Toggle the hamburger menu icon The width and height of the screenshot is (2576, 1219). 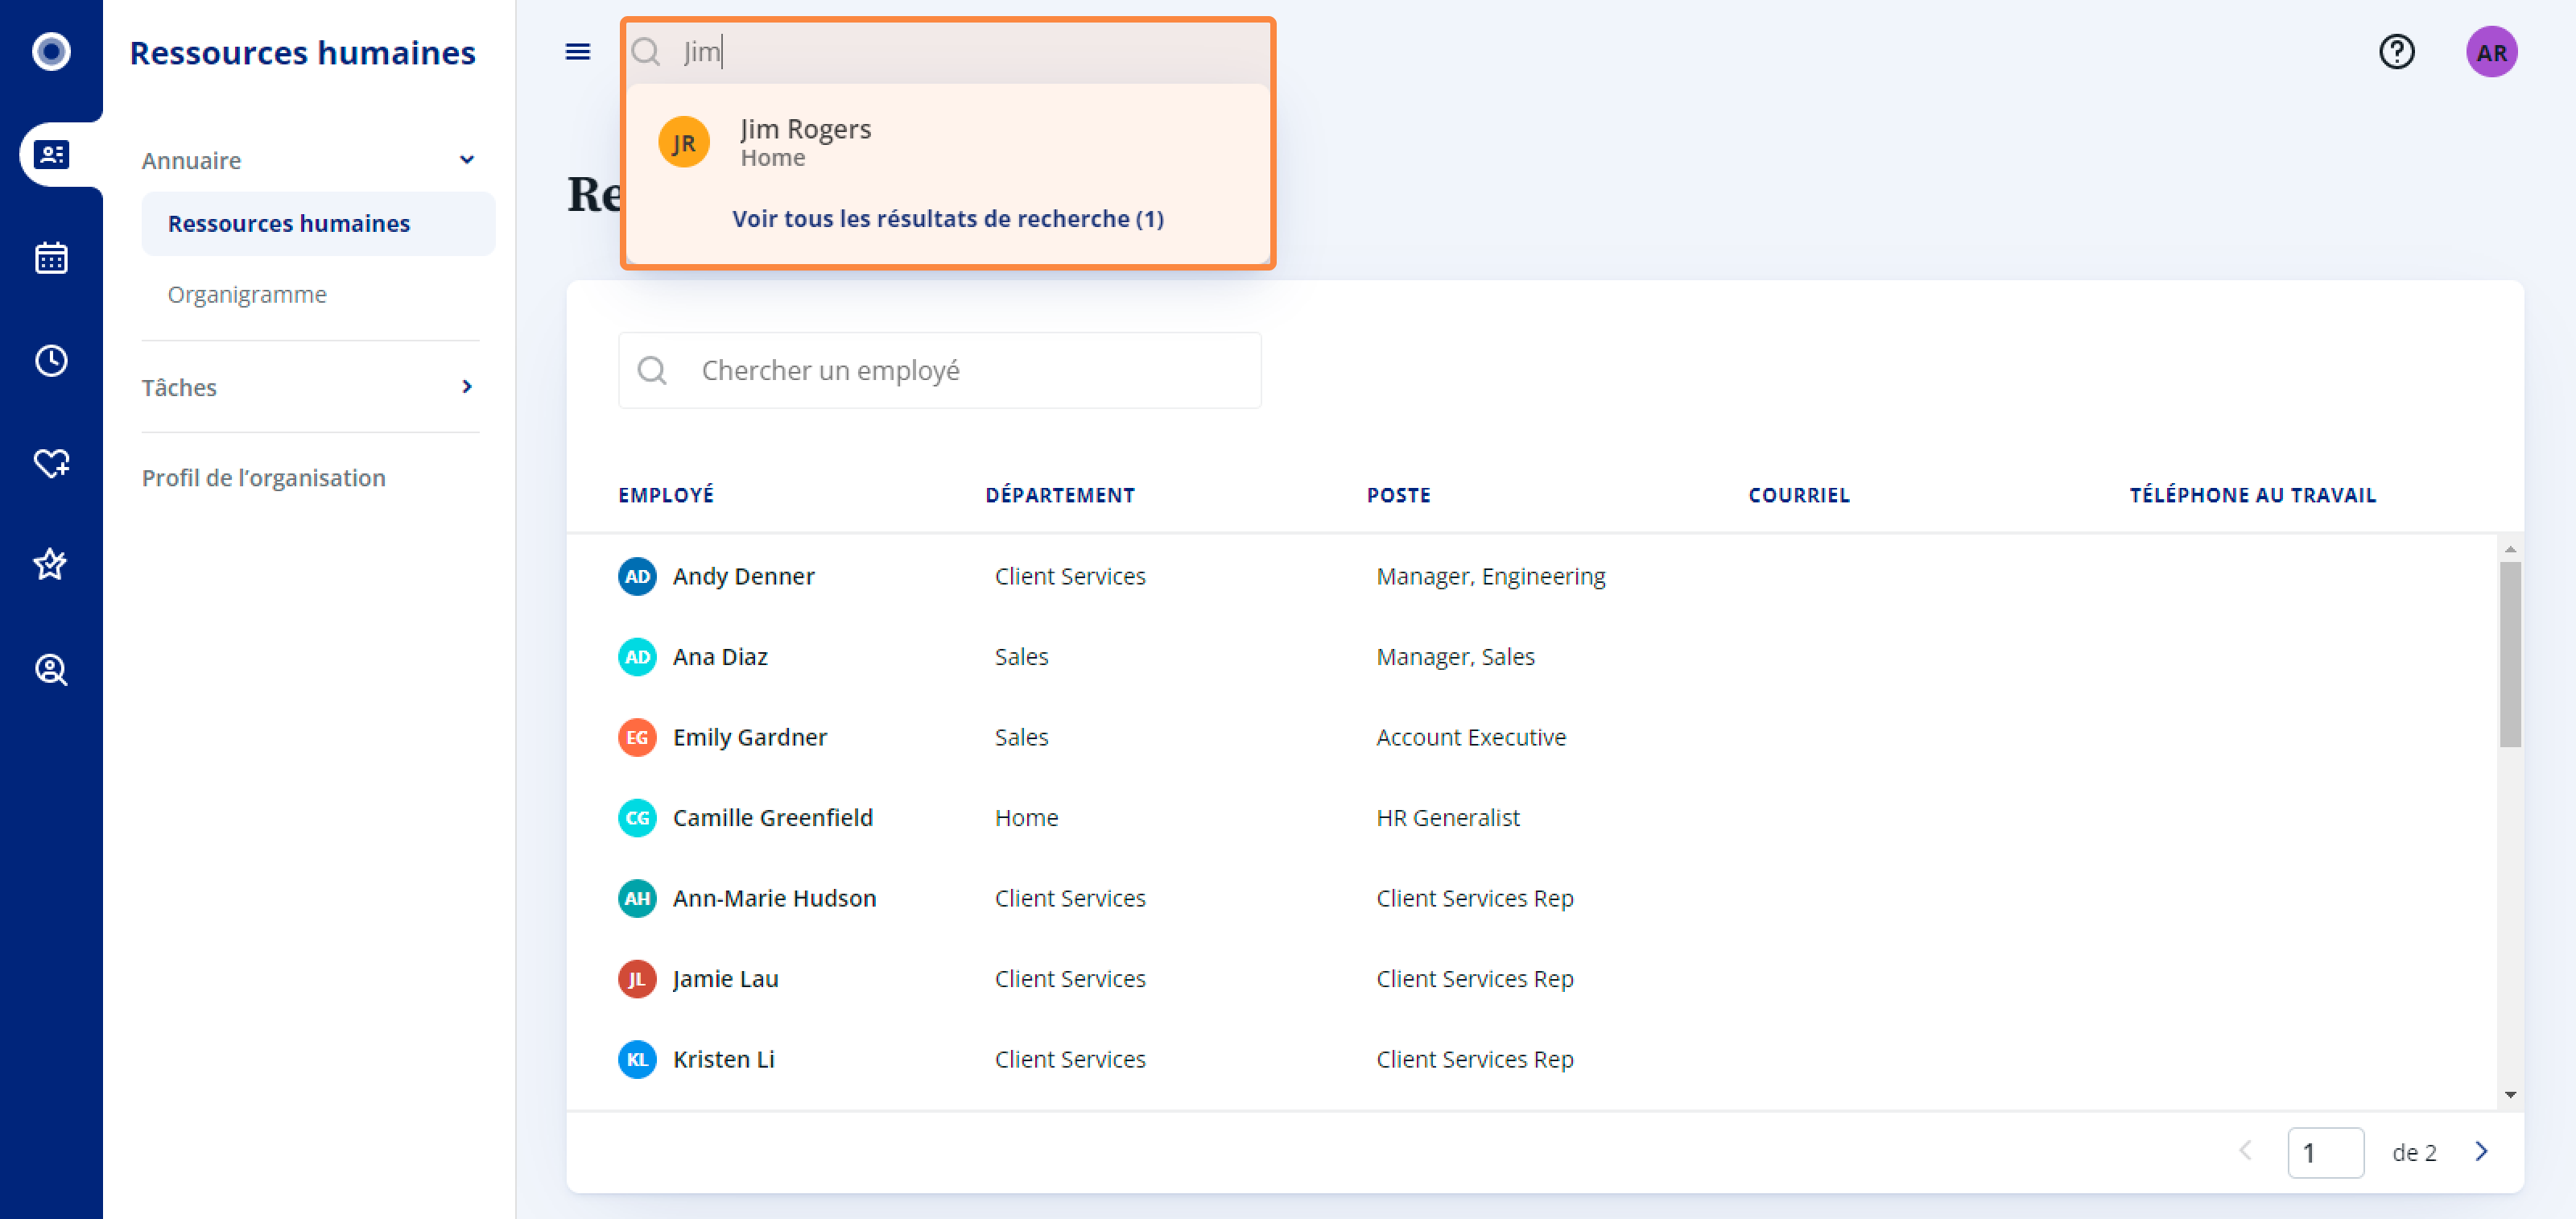click(577, 51)
